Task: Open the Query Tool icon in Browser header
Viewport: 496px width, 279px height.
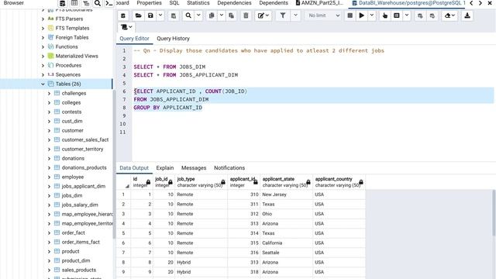Action: [62, 3]
